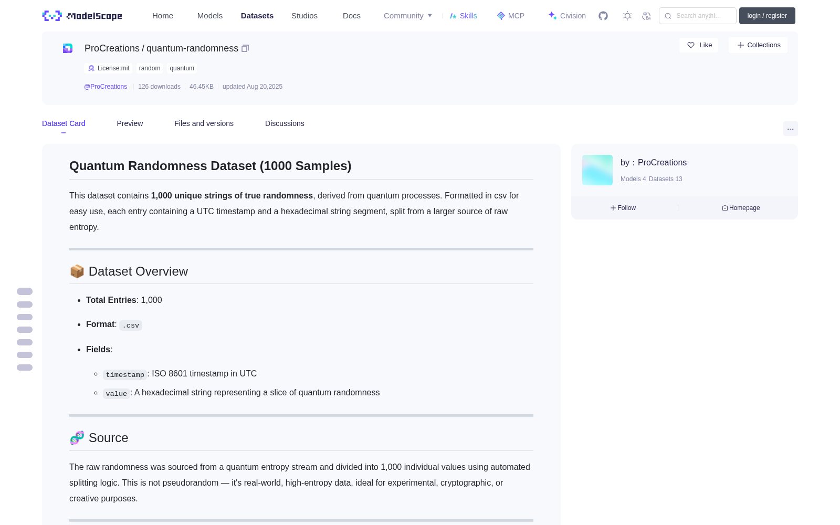Click the random tag
The width and height of the screenshot is (840, 525).
click(150, 68)
